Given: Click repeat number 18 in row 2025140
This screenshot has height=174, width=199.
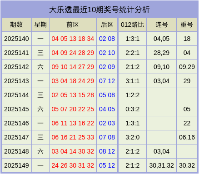Looking at the screenshot, I should pos(187,39).
